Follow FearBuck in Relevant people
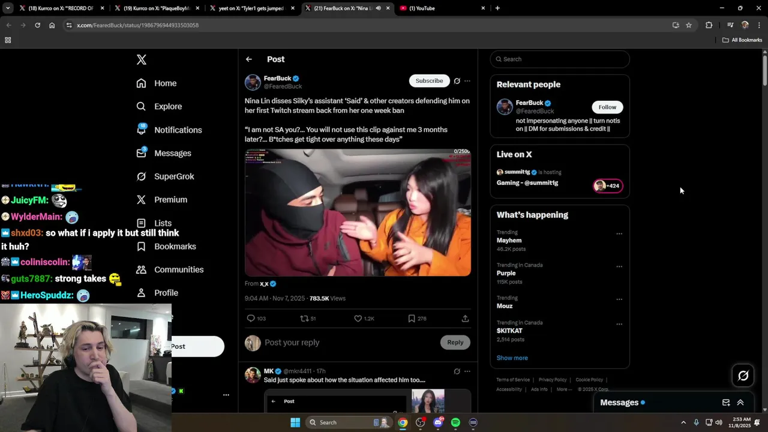 607,107
